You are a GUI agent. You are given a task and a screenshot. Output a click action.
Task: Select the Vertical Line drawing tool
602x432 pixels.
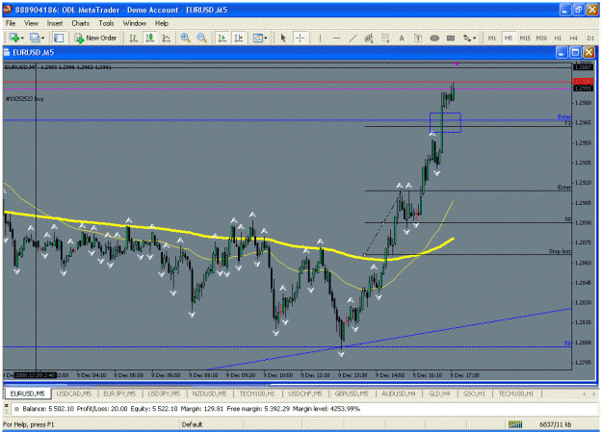[x=320, y=38]
